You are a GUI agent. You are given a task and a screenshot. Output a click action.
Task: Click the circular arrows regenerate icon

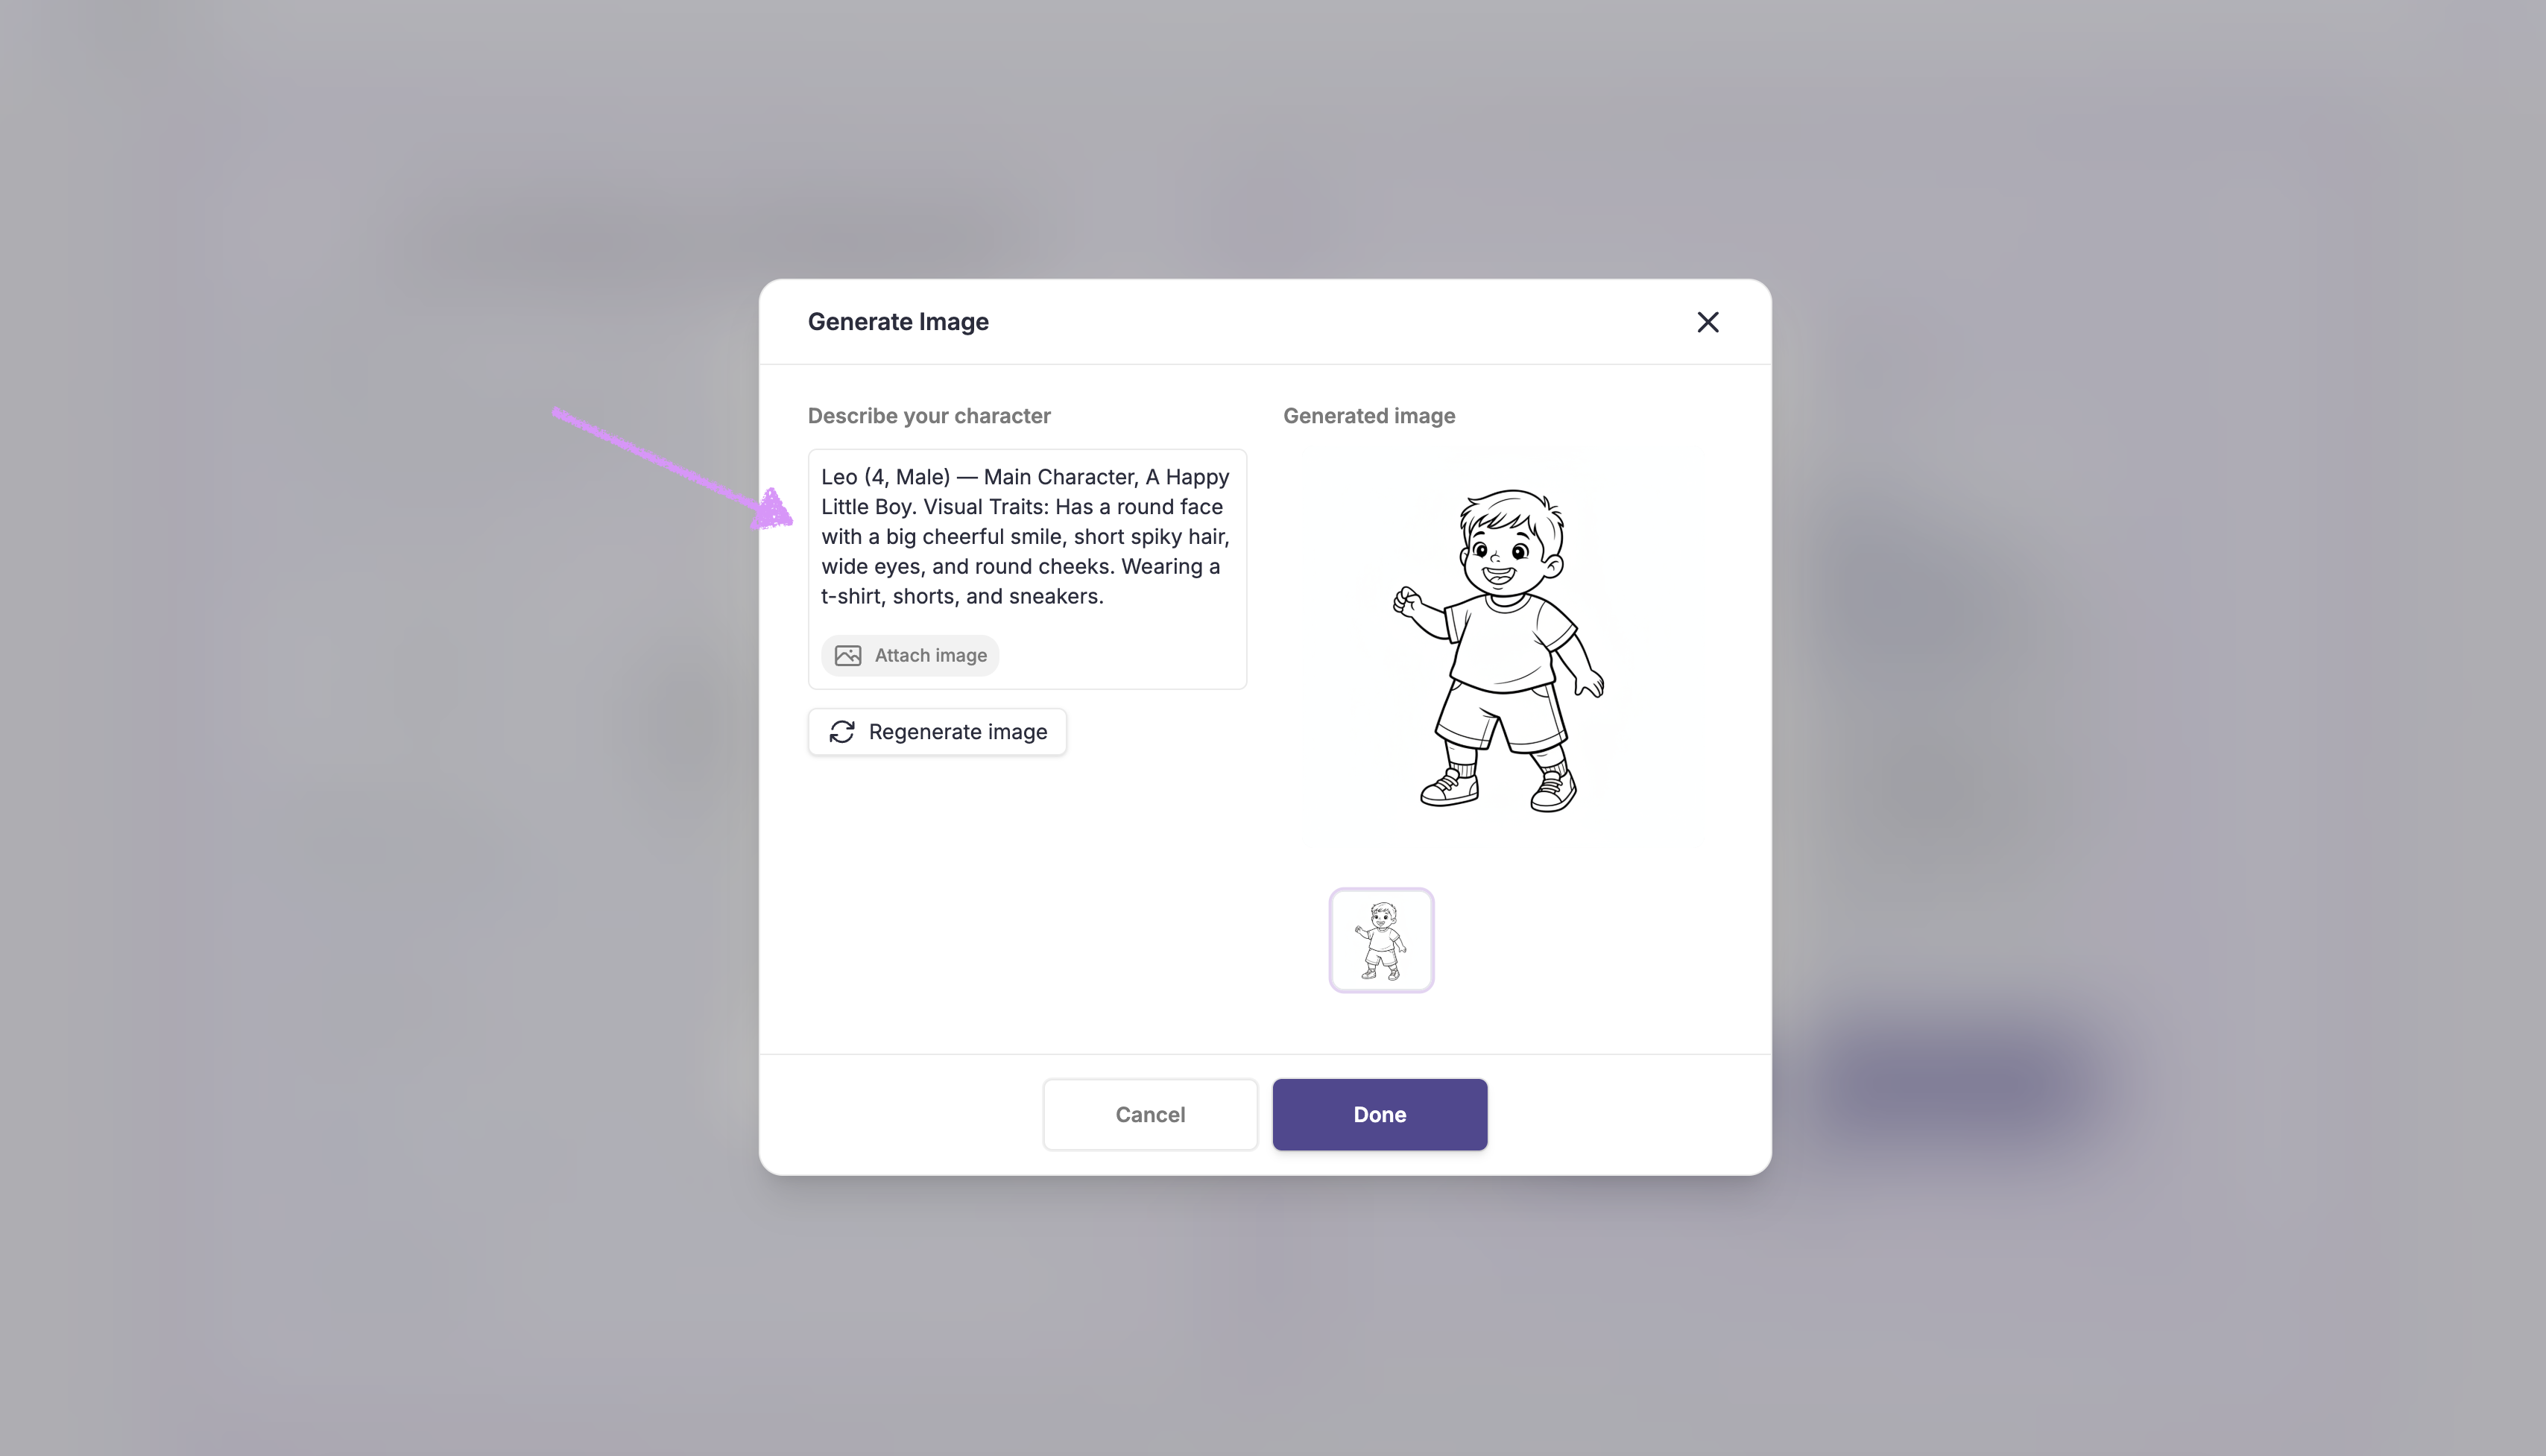(842, 732)
